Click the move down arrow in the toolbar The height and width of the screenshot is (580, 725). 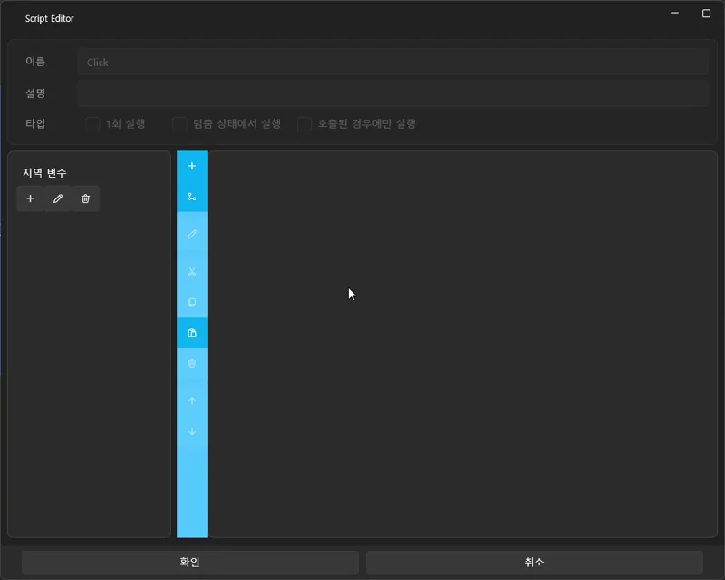click(x=192, y=431)
